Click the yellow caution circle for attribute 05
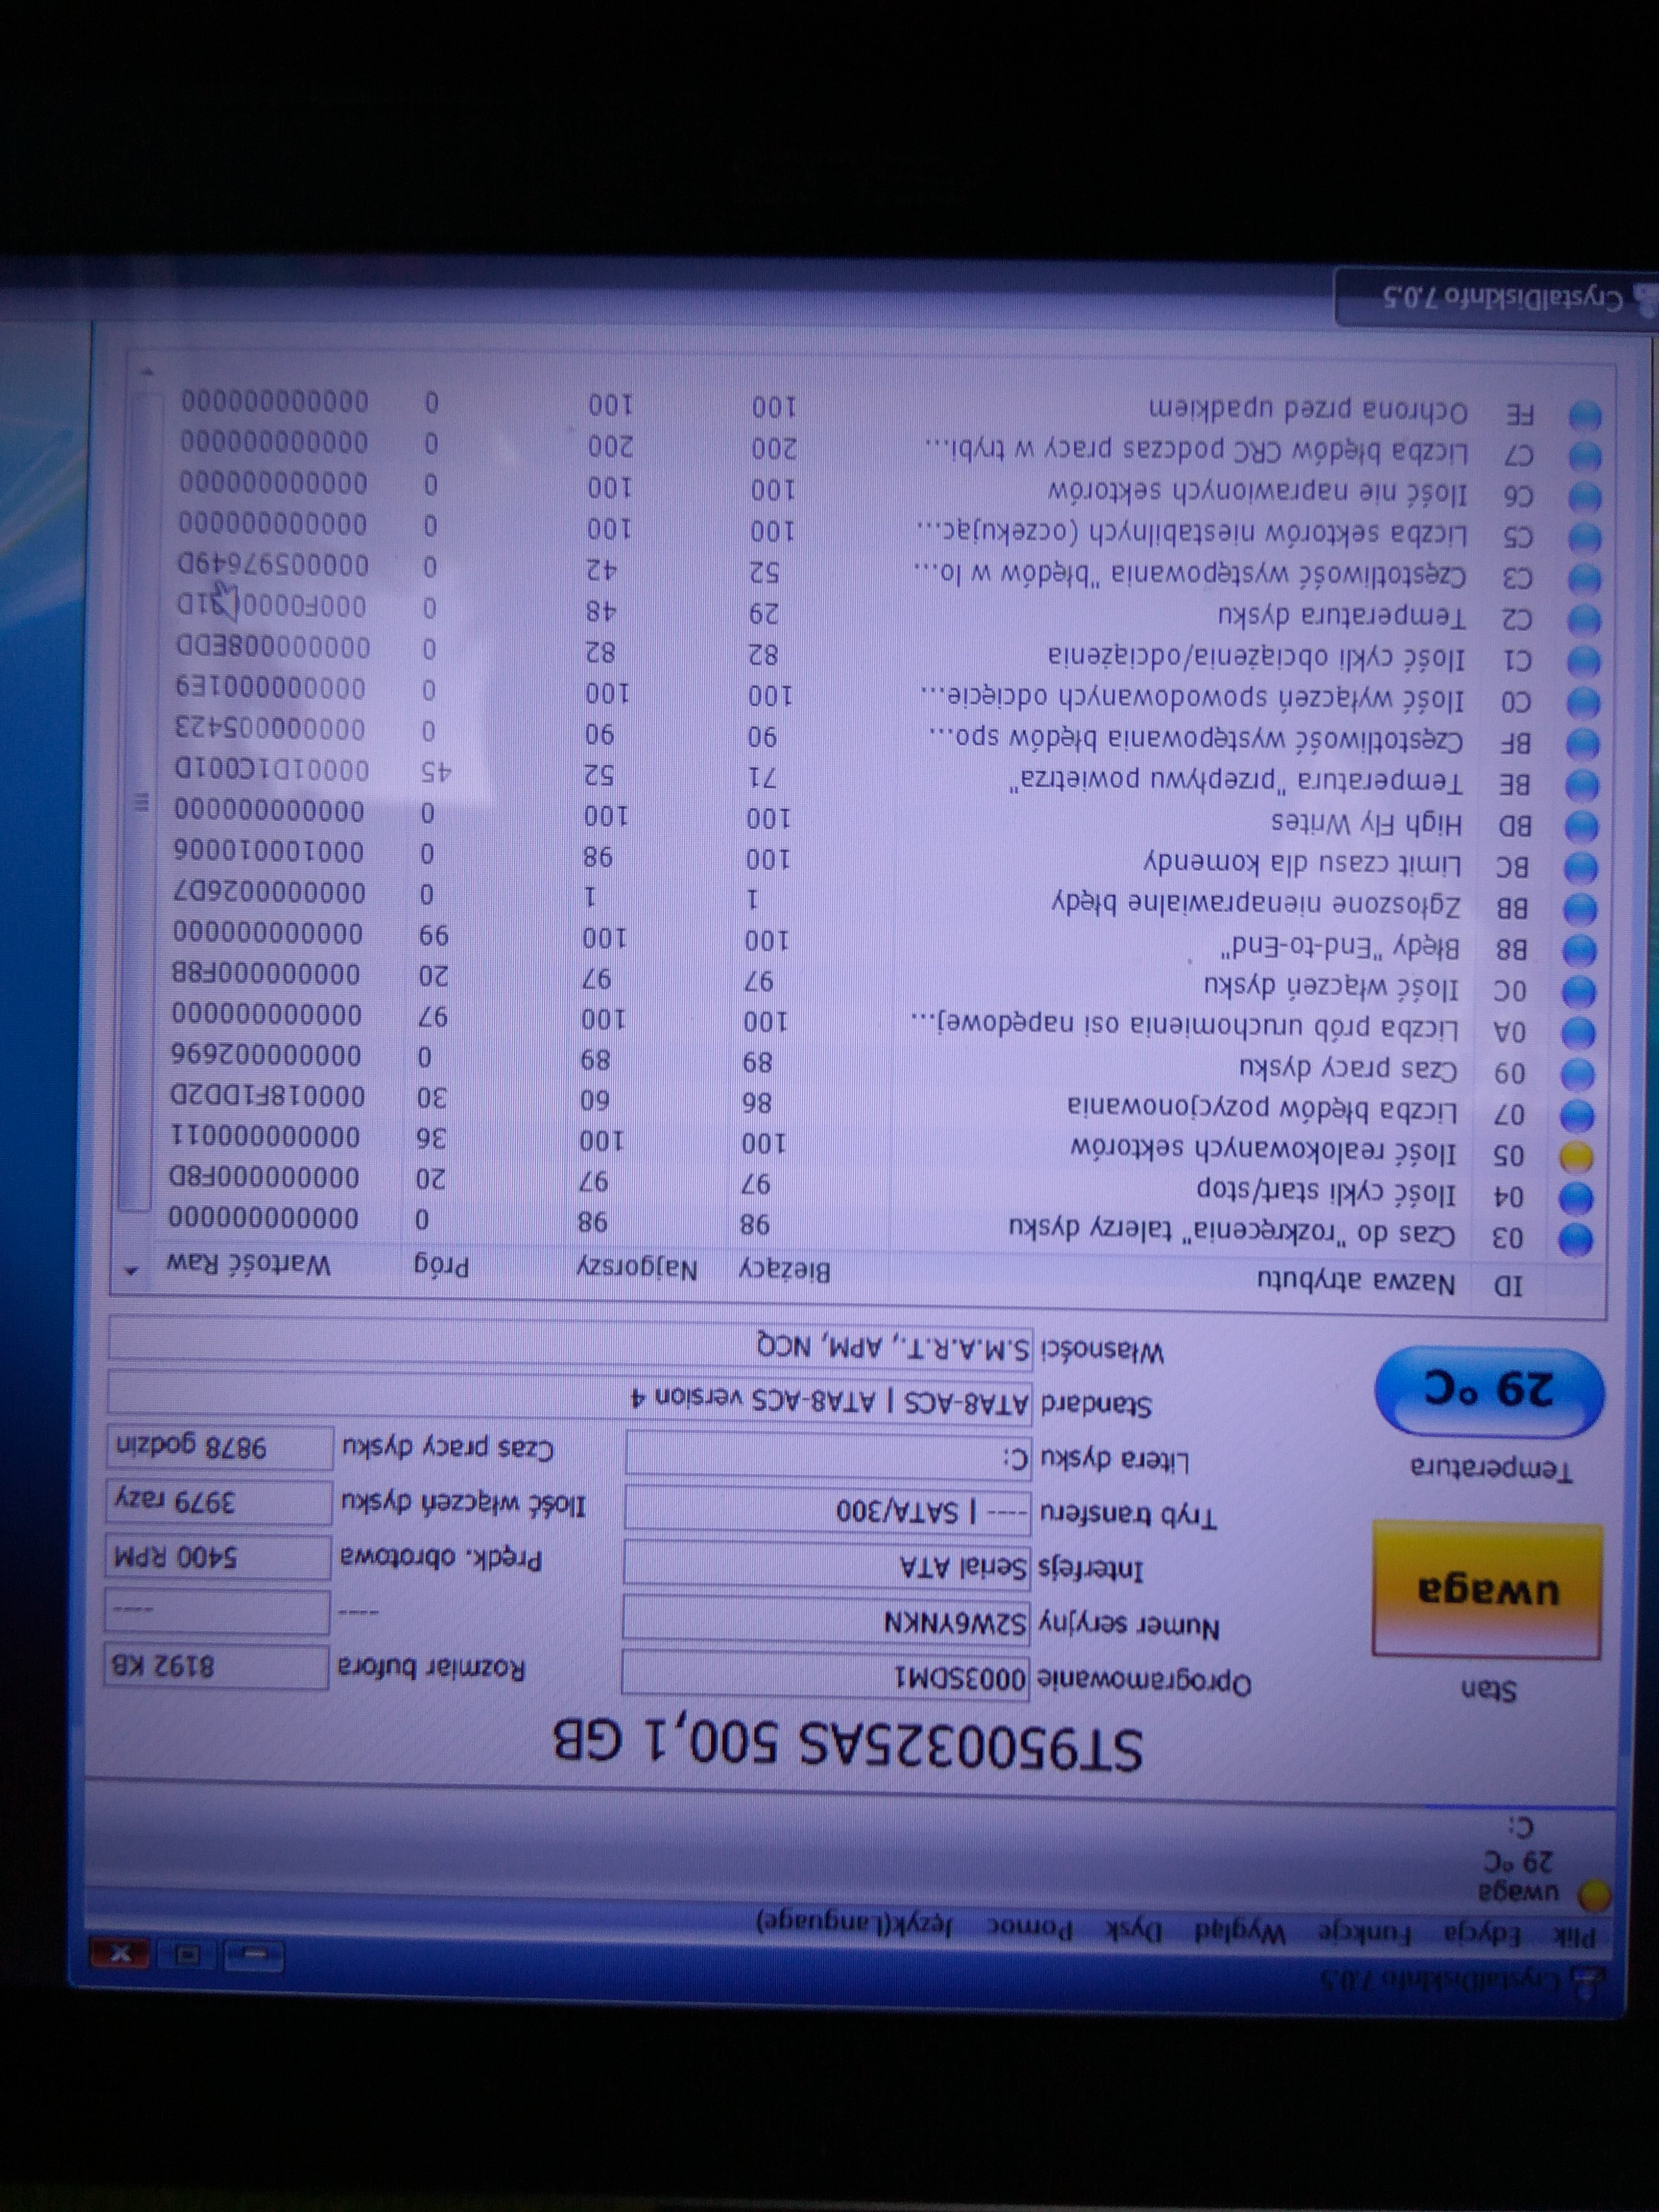 point(1576,1157)
